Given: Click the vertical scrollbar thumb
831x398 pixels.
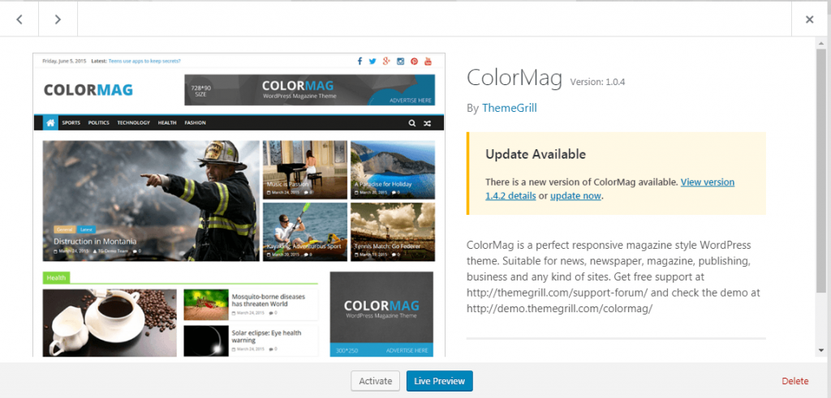Looking at the screenshot, I should coord(821,170).
